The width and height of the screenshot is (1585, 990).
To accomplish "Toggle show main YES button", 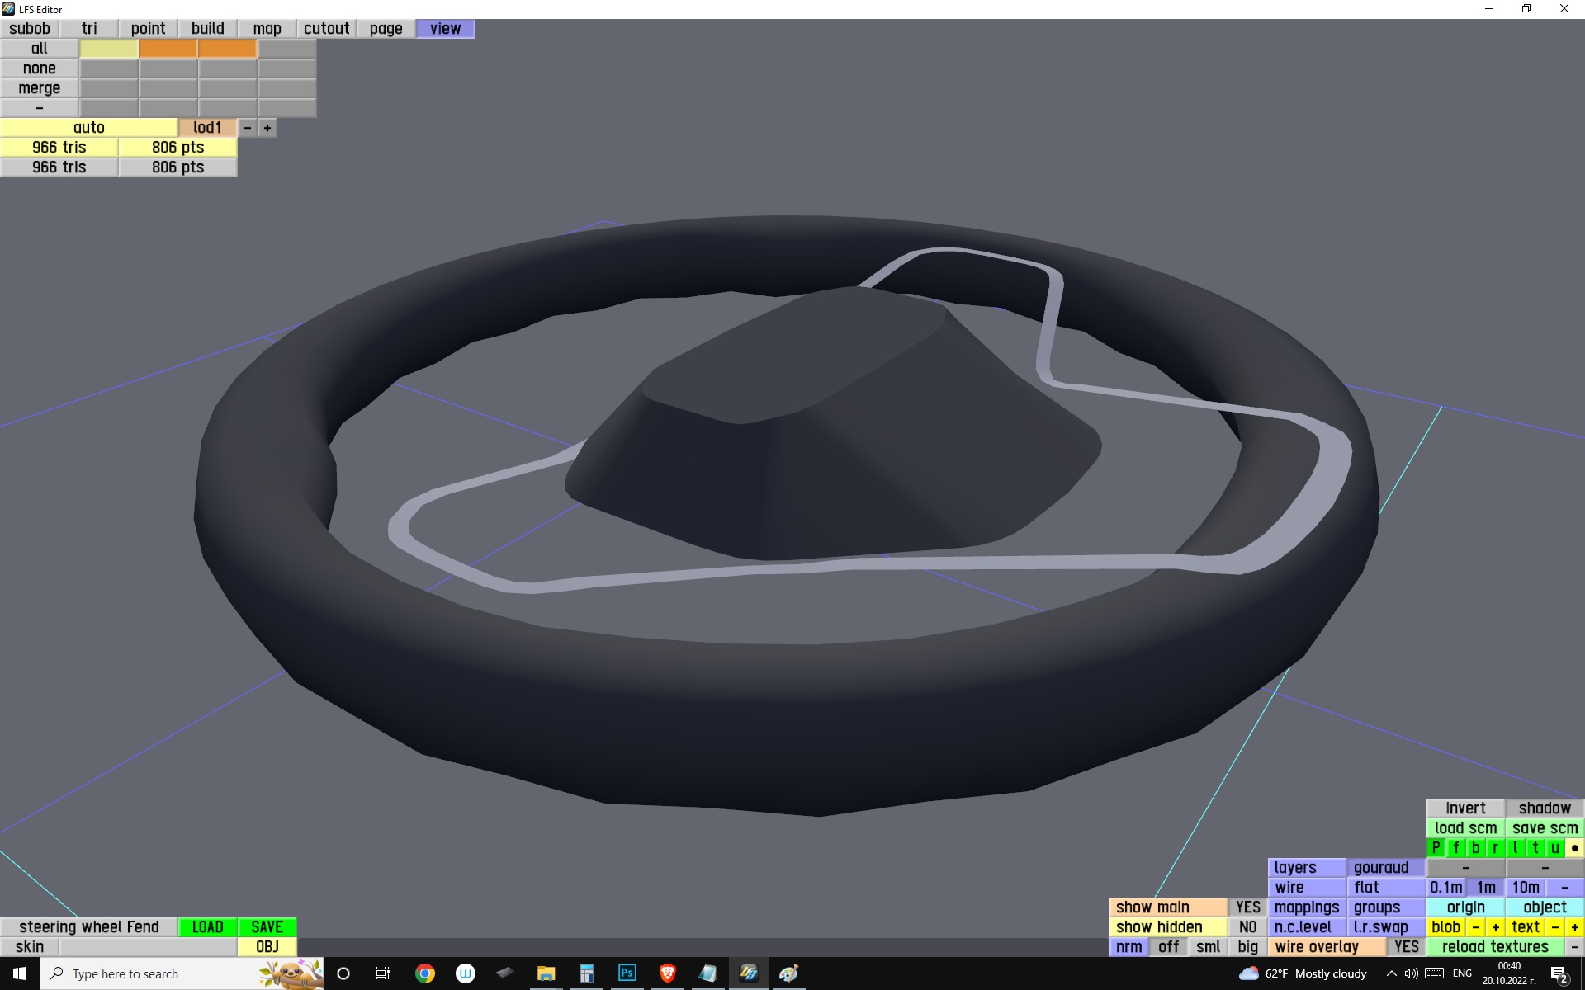I will [1247, 907].
